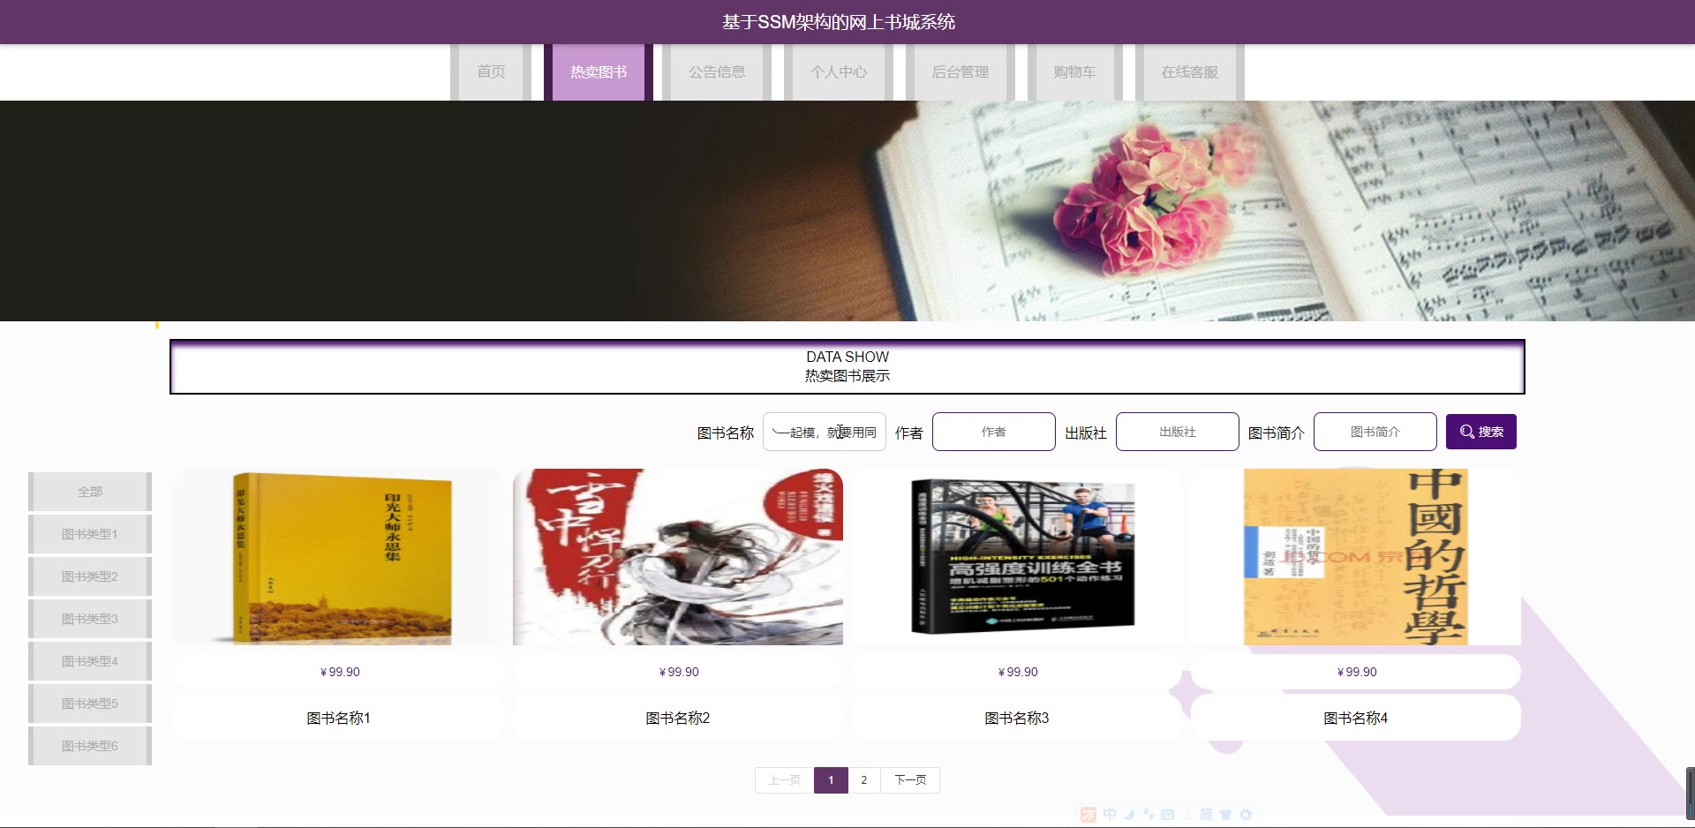The width and height of the screenshot is (1695, 828).
Task: Click the ¥99.90 price above 图书名称2
Action: [679, 672]
